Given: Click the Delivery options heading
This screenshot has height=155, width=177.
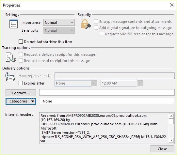Looking at the screenshot, I should coord(16,68).
